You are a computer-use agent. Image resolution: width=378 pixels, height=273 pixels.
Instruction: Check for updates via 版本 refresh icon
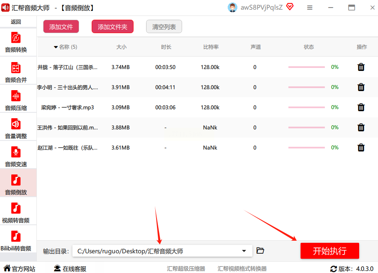[x=333, y=269]
